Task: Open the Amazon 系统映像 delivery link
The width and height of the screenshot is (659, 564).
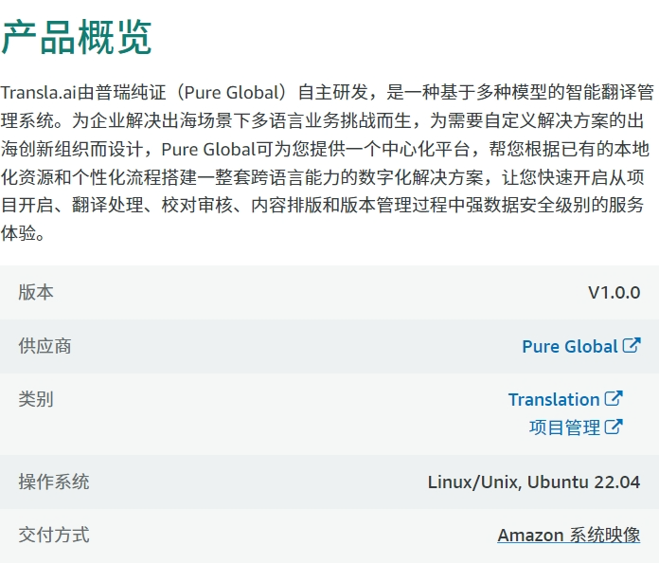Action: pos(569,536)
